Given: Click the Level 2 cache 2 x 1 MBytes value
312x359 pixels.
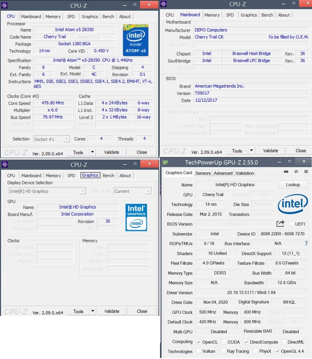Looking at the screenshot, I should coord(115,117).
